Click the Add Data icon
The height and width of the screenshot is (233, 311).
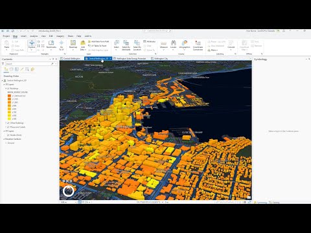click(83, 45)
